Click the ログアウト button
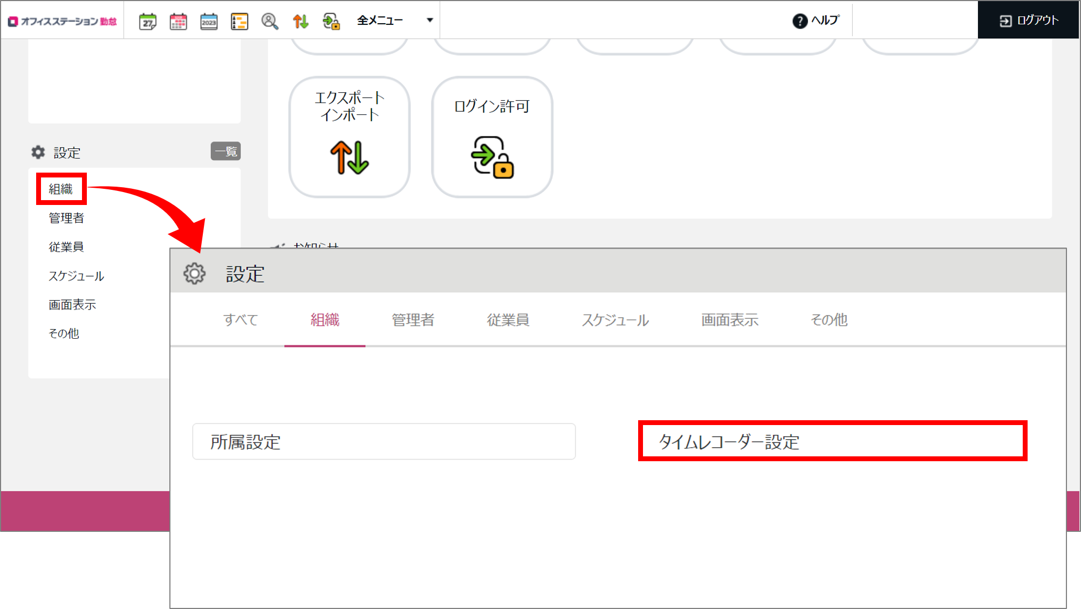The width and height of the screenshot is (1081, 609). point(1029,20)
